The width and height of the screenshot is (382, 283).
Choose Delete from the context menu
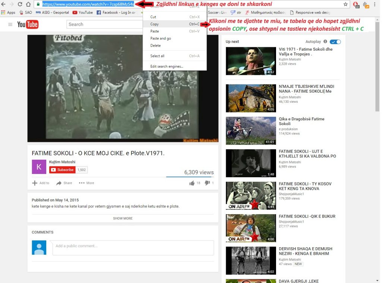[175, 45]
